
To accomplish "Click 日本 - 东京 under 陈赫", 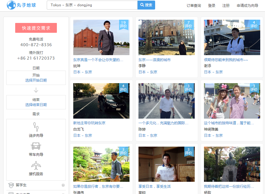I will (x=148, y=136).
